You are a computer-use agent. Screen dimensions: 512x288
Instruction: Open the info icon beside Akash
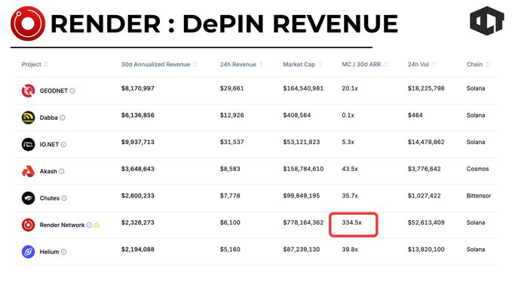[x=62, y=171]
